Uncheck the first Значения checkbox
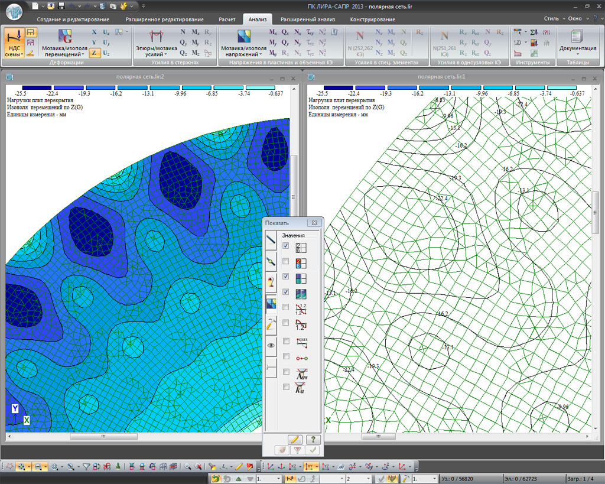Image resolution: width=605 pixels, height=484 pixels. [x=286, y=246]
